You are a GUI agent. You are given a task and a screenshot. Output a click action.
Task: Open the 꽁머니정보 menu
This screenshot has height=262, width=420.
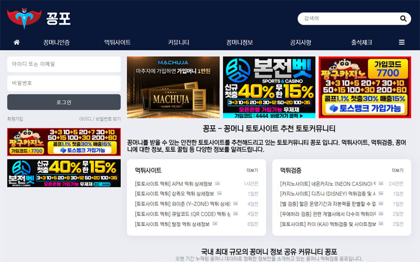click(x=240, y=42)
